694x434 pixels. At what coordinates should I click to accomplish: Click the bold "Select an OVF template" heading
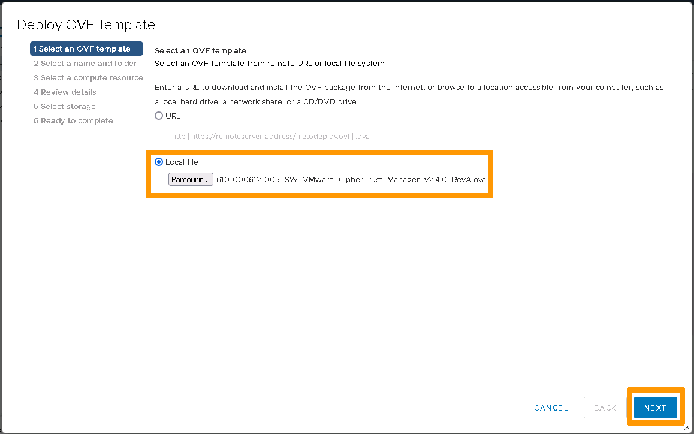[x=200, y=51]
